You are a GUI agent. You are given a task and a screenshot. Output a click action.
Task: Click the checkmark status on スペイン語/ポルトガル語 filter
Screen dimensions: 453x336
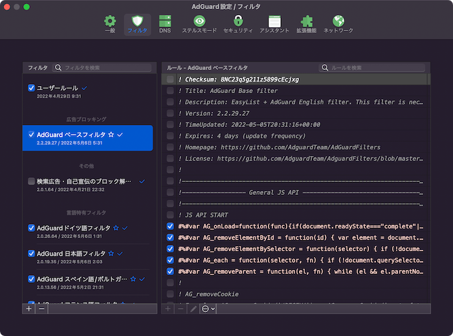(x=142, y=279)
